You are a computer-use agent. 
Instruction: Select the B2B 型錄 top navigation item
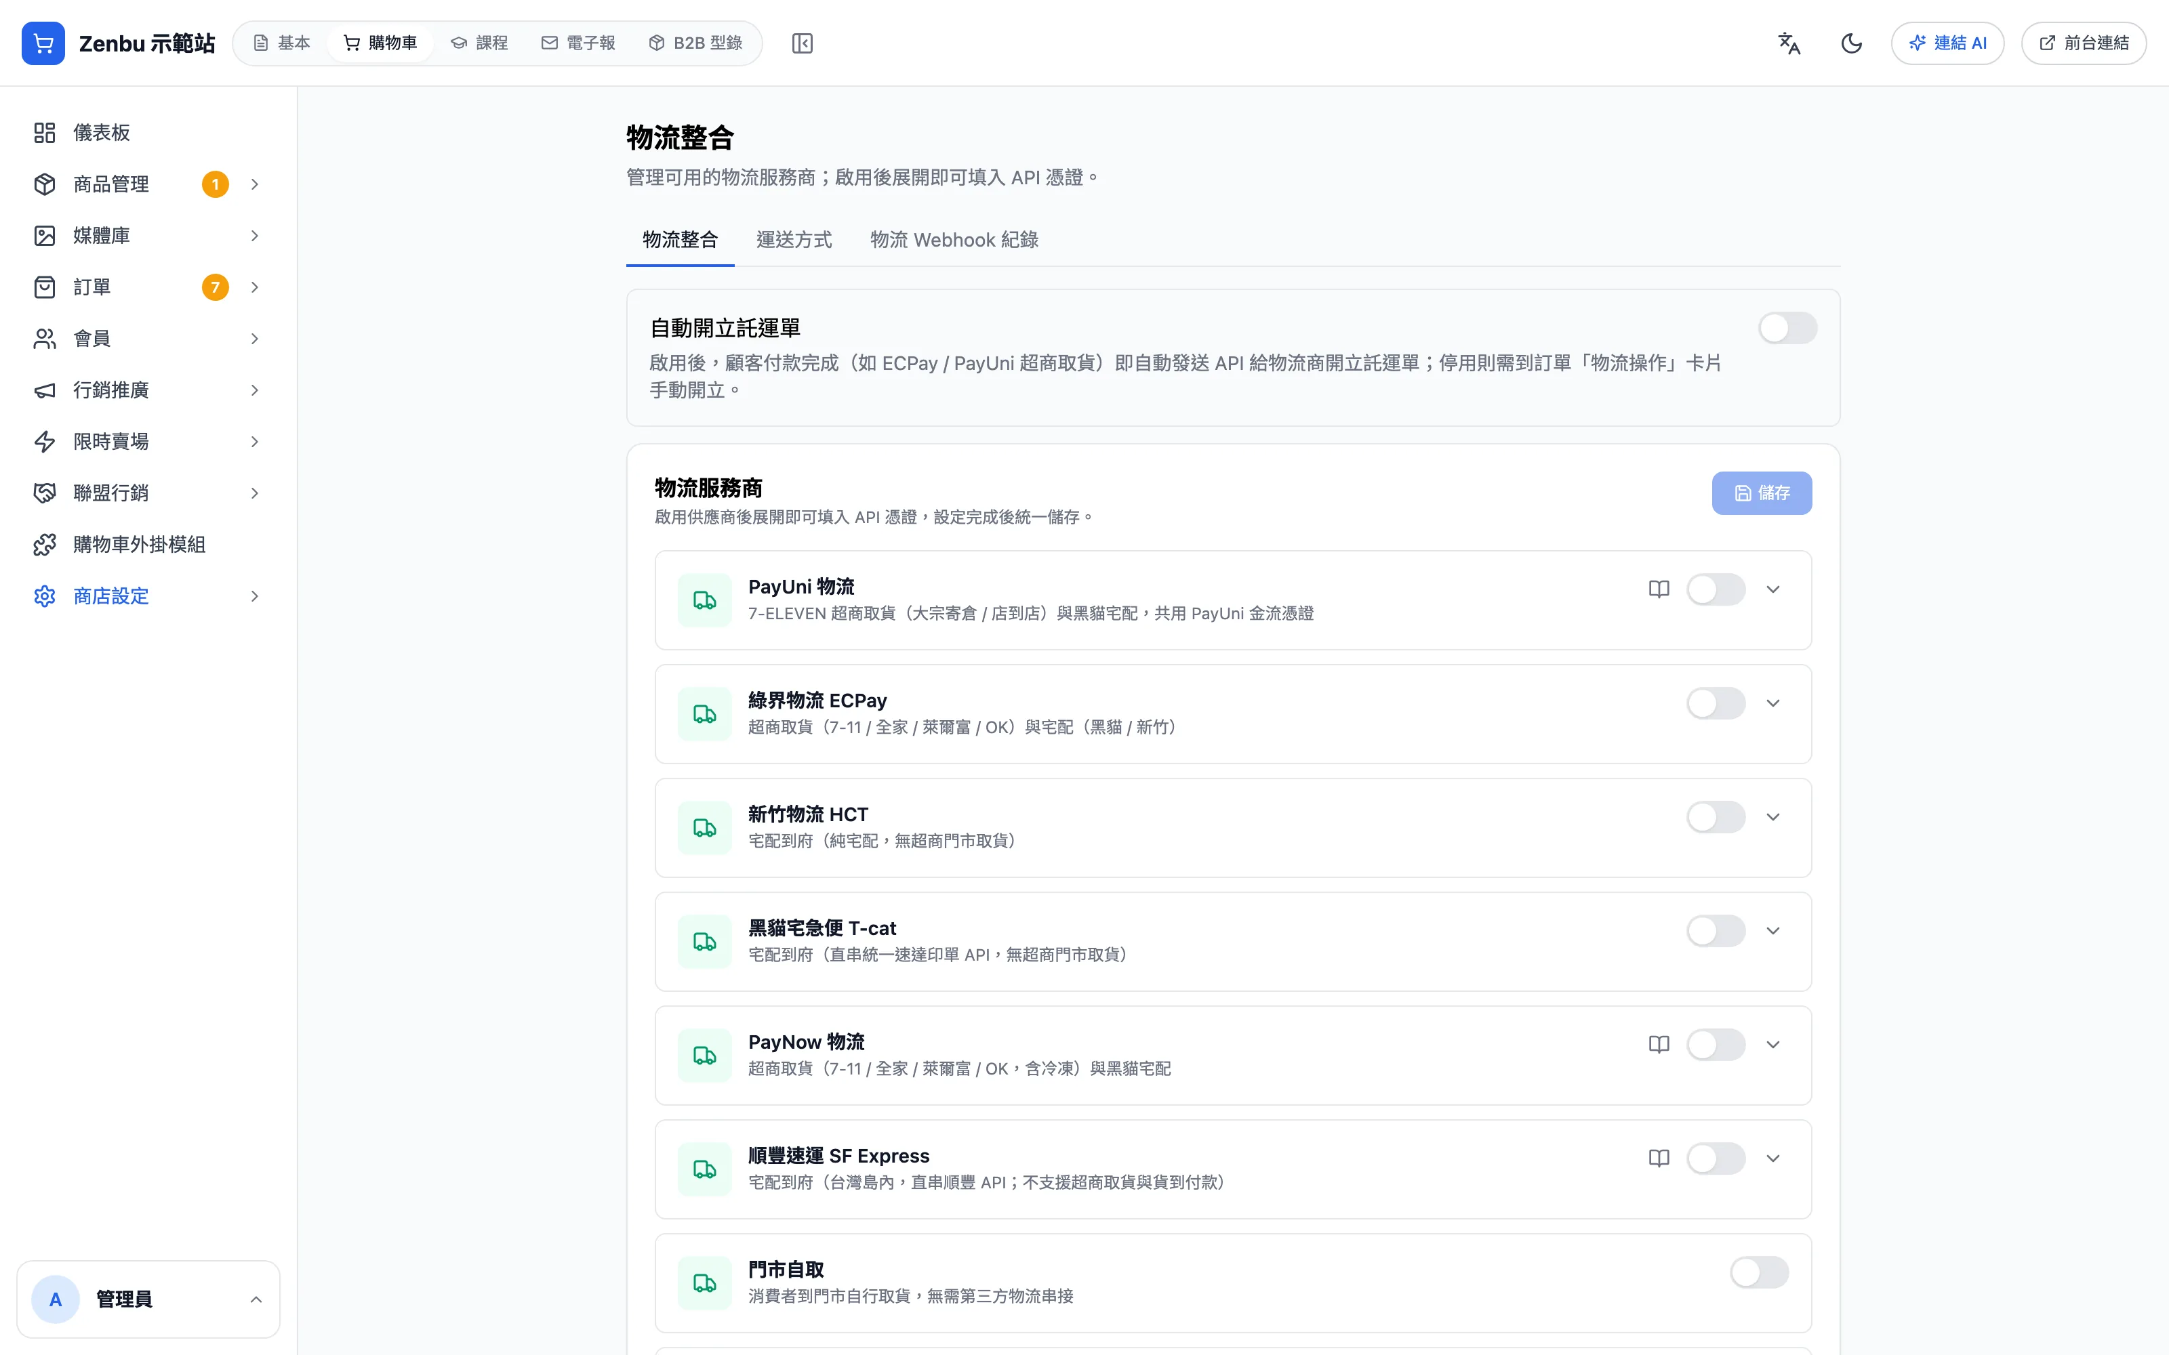coord(695,43)
